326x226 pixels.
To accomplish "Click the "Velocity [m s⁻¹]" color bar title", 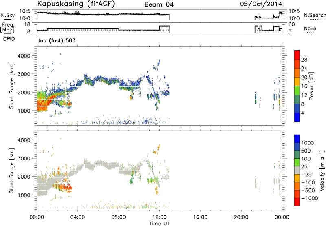I will [322, 170].
